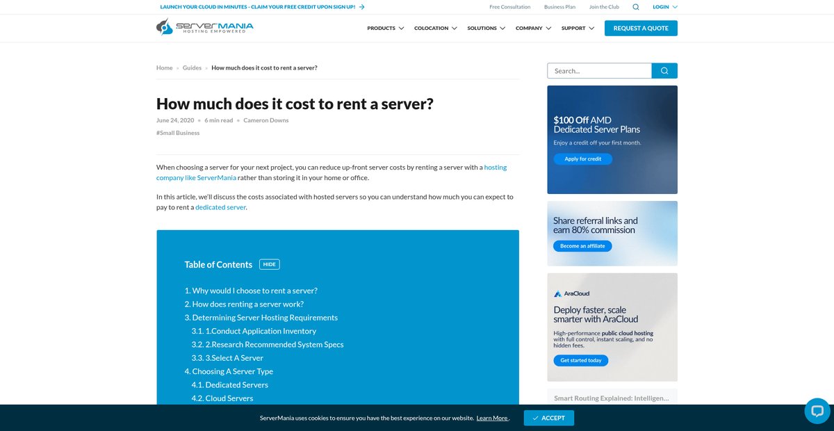Screen dimensions: 834x431
Task: Click Get started today button
Action: [x=580, y=360]
